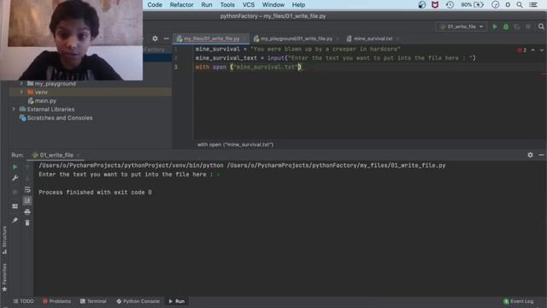Image resolution: width=547 pixels, height=308 pixels.
Task: Open the Python Console tool window
Action: [138, 301]
